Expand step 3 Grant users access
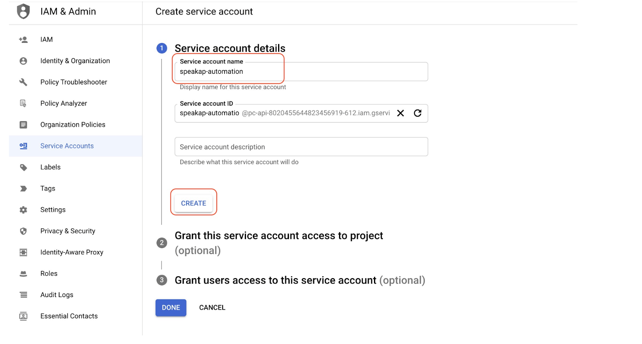Image resolution: width=642 pixels, height=344 pixels. (x=300, y=280)
